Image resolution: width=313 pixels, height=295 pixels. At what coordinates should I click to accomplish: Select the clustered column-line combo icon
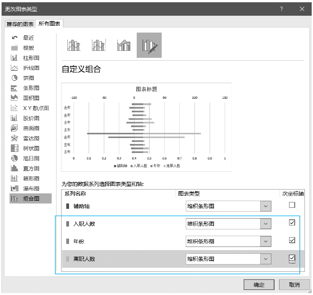click(x=74, y=45)
